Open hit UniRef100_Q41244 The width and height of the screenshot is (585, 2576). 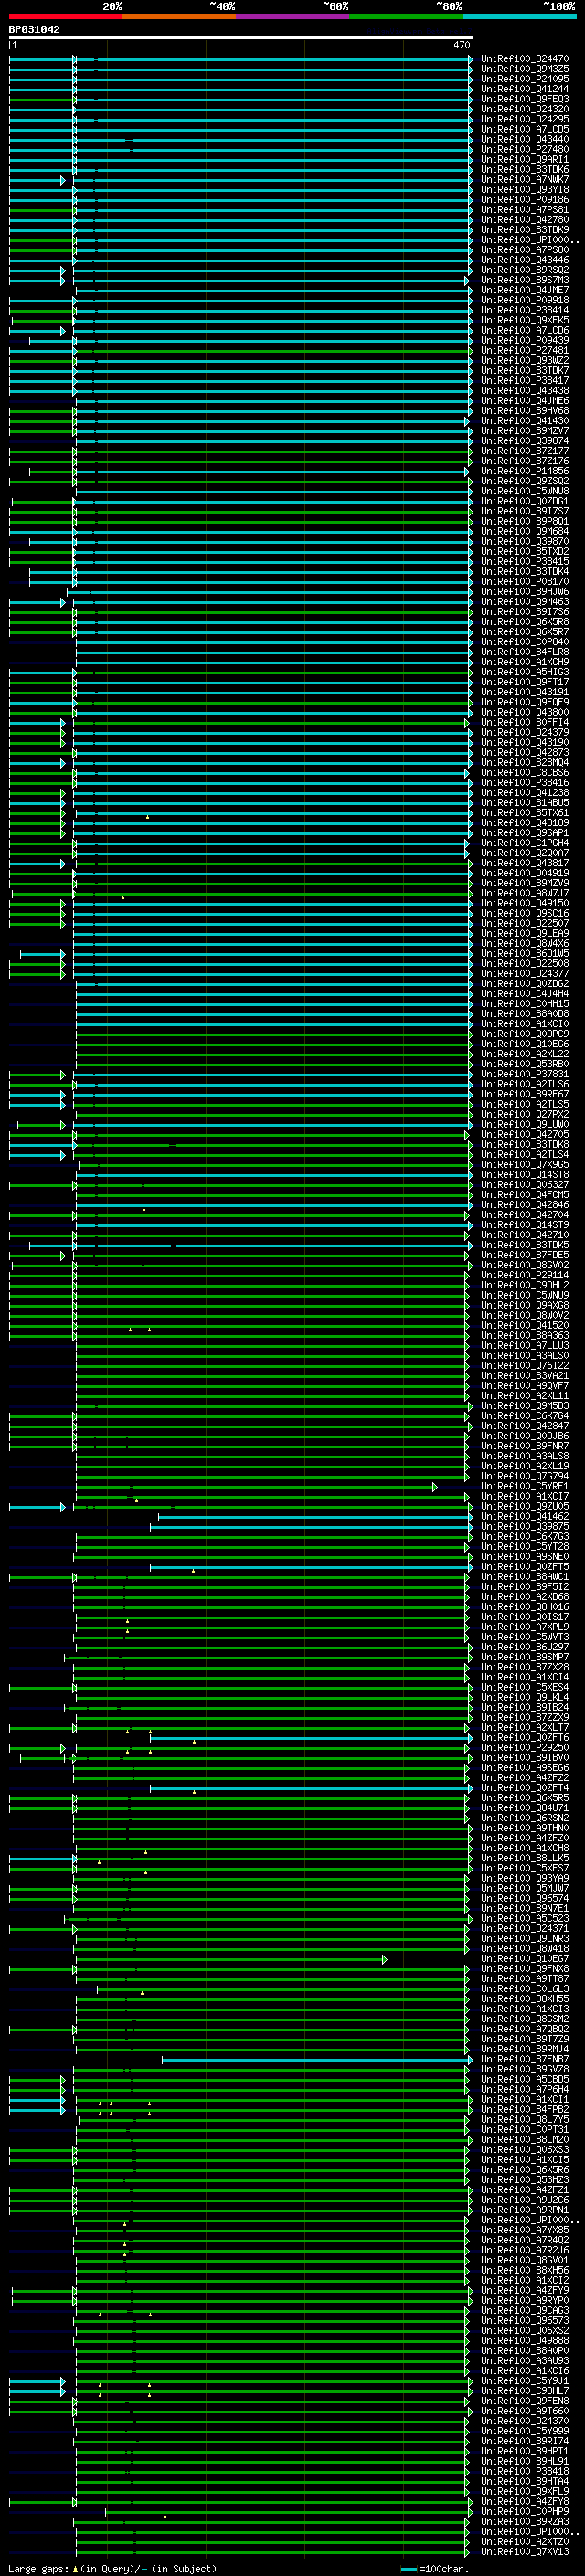pos(524,89)
